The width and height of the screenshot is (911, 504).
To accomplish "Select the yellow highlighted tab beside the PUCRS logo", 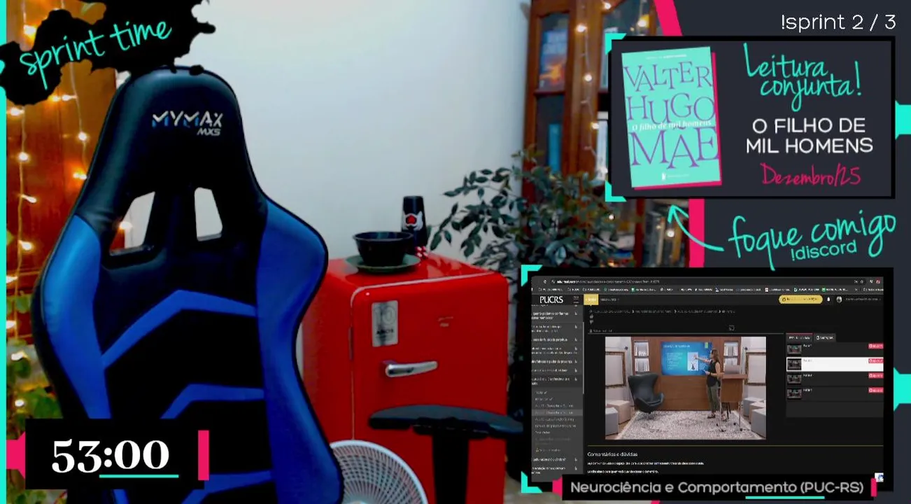I will (591, 300).
